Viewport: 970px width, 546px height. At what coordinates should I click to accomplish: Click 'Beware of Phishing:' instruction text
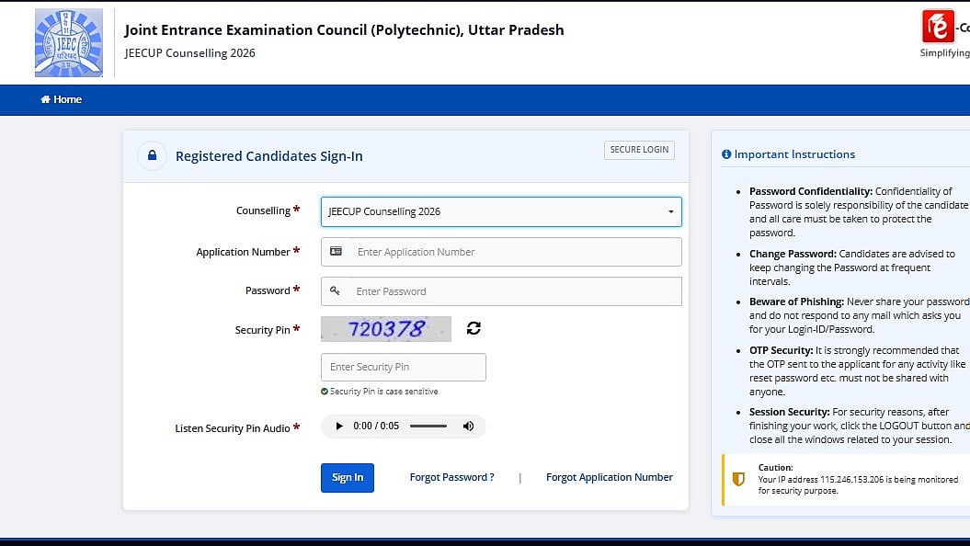(x=796, y=301)
